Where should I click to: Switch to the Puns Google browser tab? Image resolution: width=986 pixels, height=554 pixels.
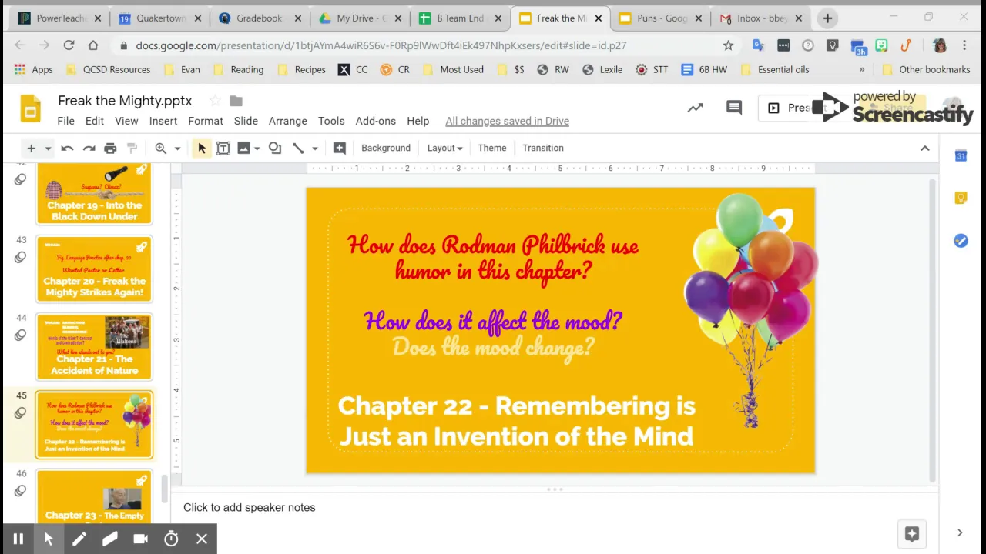[662, 18]
